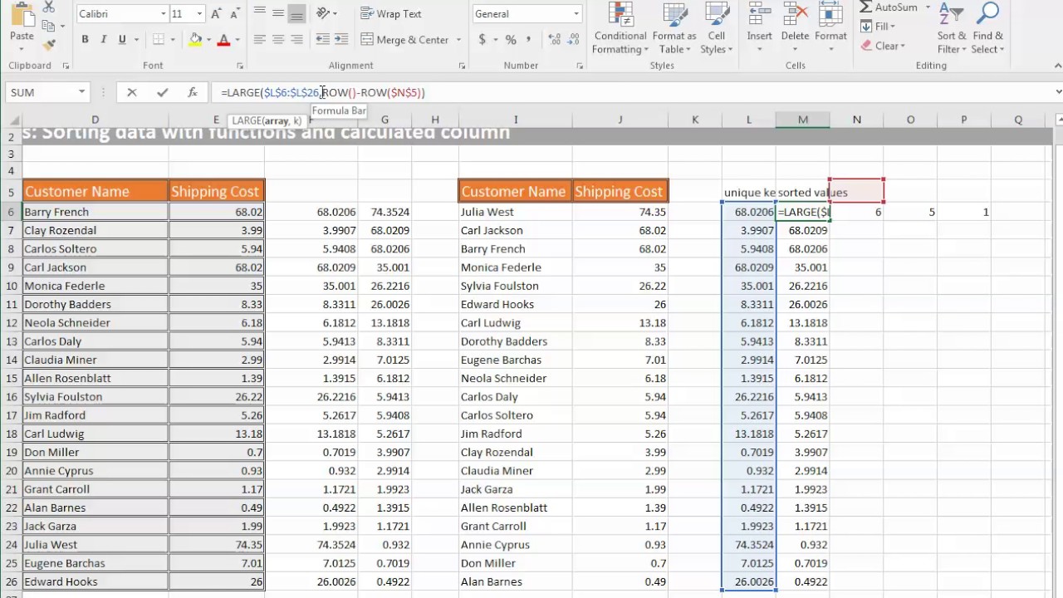Open Format as Table gallery
The image size is (1063, 598).
click(674, 29)
